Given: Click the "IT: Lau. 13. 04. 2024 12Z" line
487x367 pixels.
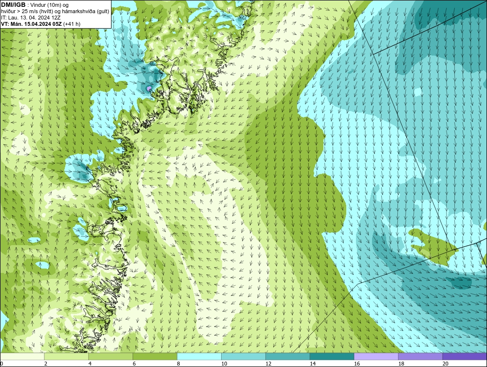Looking at the screenshot, I should tap(31, 18).
